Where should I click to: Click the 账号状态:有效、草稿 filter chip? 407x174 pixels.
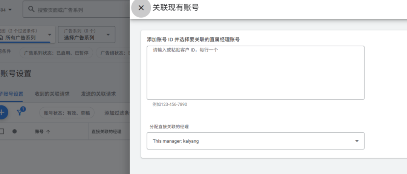coord(67,113)
